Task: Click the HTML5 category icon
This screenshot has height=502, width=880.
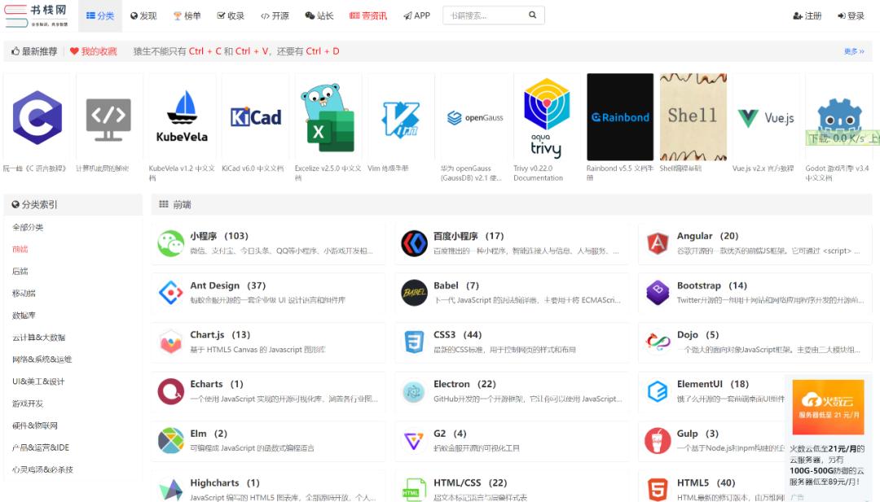Action: pyautogui.click(x=657, y=488)
